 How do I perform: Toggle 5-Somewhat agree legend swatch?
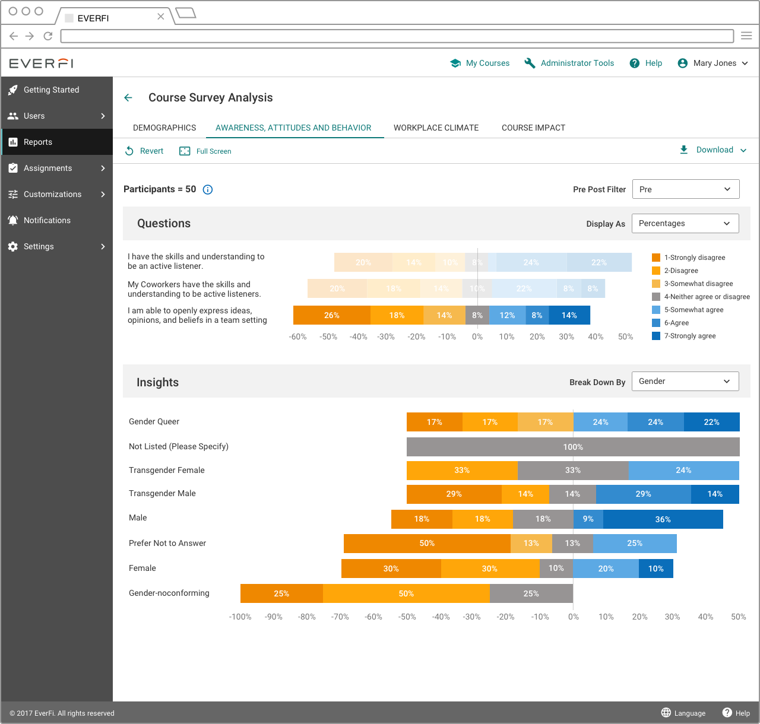656,310
